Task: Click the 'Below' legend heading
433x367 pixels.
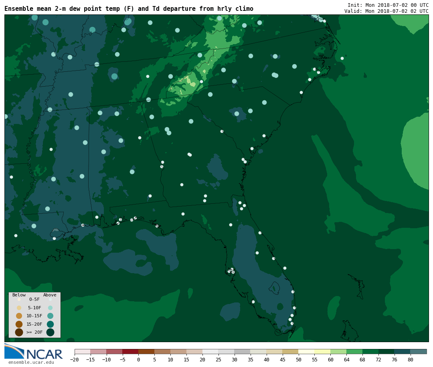Action: (x=19, y=295)
